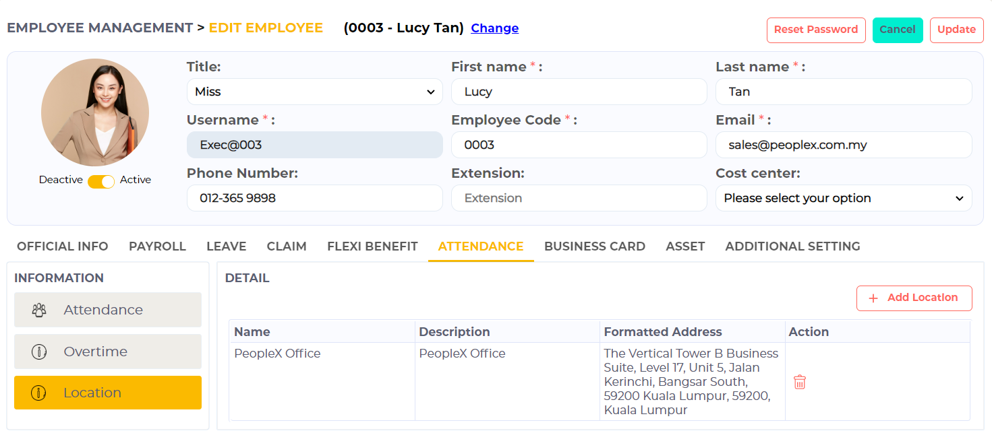Screen dimensions: 992x431
Task: Click the empty Extension field
Action: point(579,198)
